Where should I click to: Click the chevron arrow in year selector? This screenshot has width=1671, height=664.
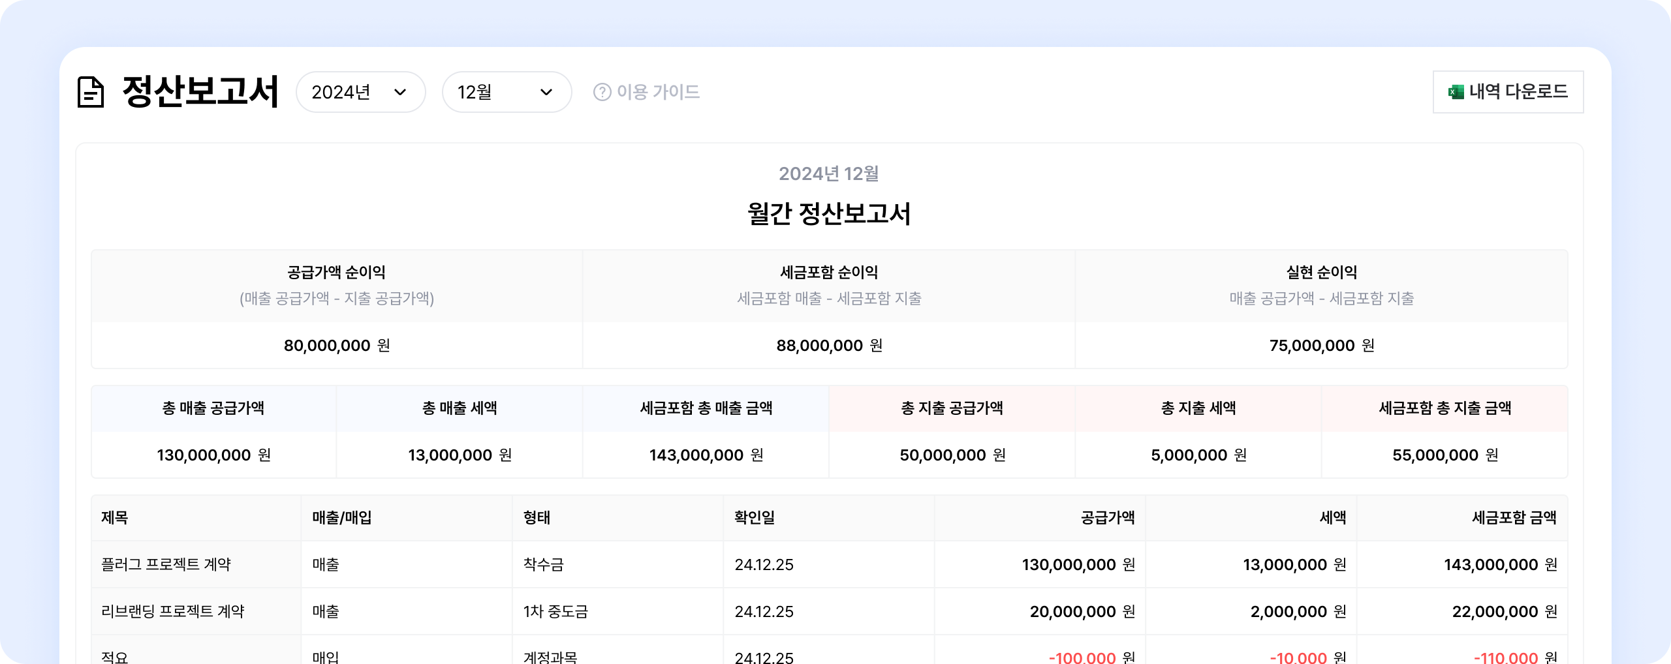401,92
